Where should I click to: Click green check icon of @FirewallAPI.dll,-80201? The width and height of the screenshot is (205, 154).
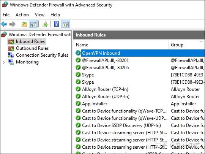78,60
